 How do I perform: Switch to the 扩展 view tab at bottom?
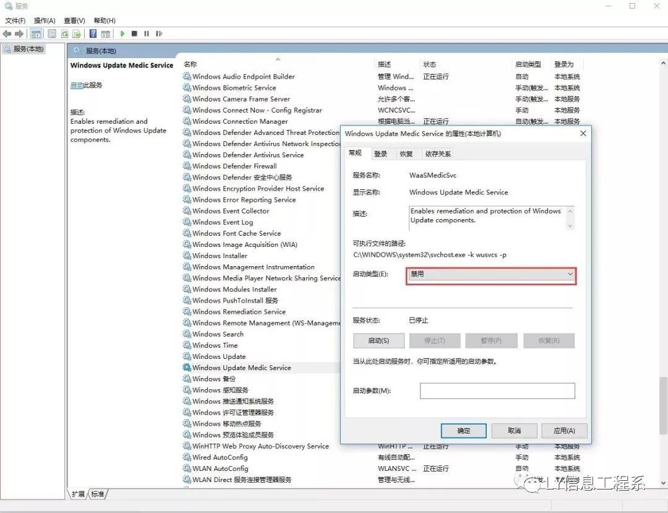78,494
